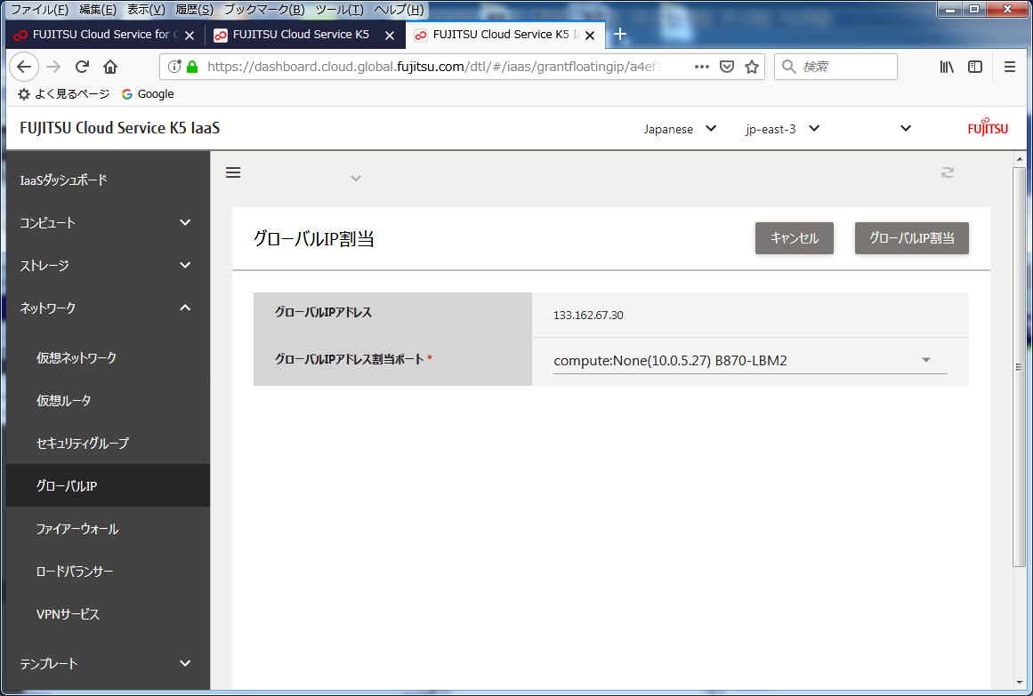Go back with the browser back arrow
This screenshot has height=696, width=1033.
pos(24,67)
